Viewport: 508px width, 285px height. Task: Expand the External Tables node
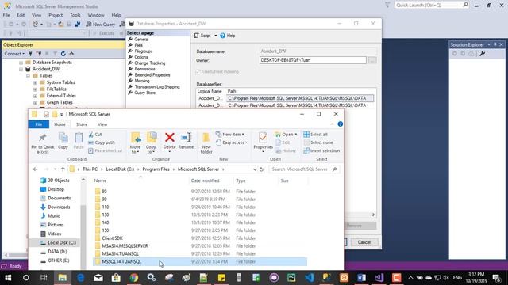click(35, 96)
